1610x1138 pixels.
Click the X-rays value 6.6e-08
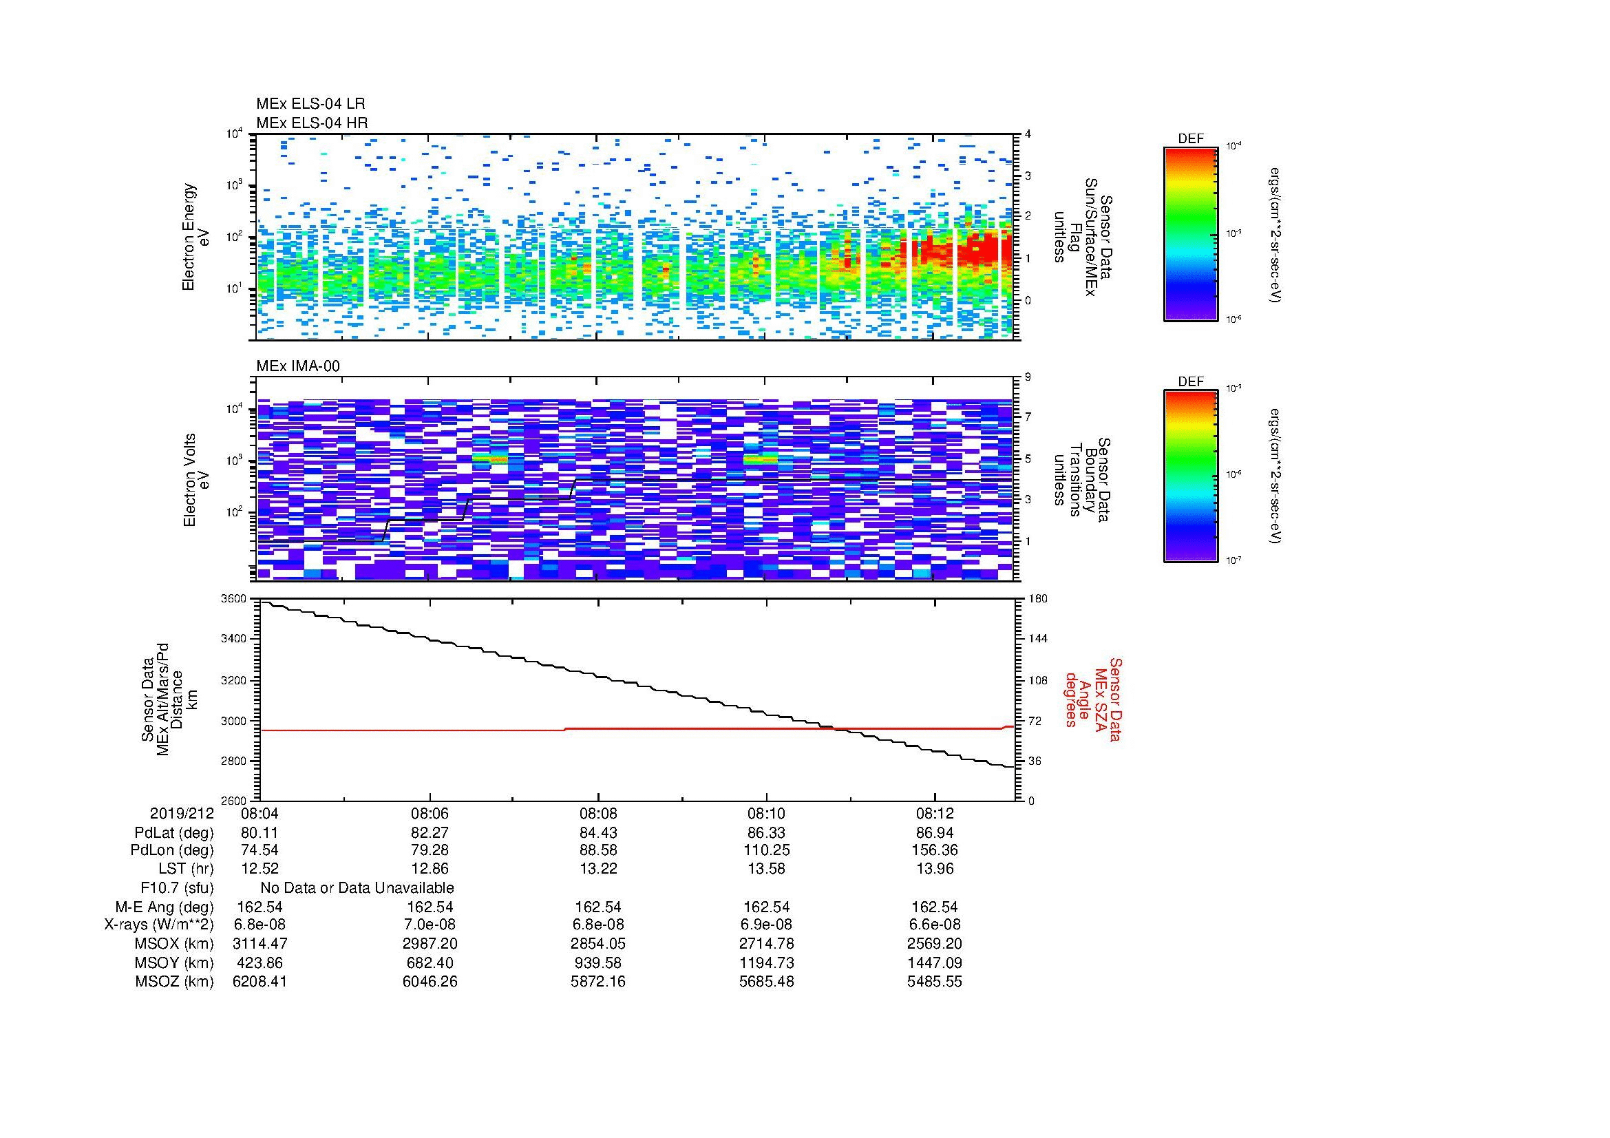coord(935,925)
